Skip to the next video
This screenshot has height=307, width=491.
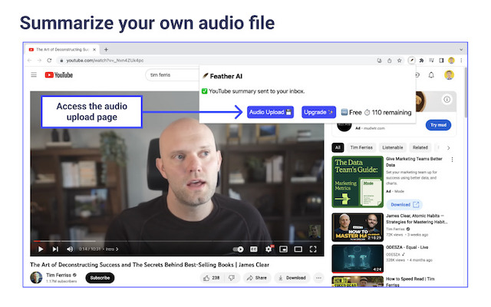click(55, 249)
